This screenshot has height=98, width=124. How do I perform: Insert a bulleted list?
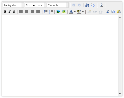point(46,11)
